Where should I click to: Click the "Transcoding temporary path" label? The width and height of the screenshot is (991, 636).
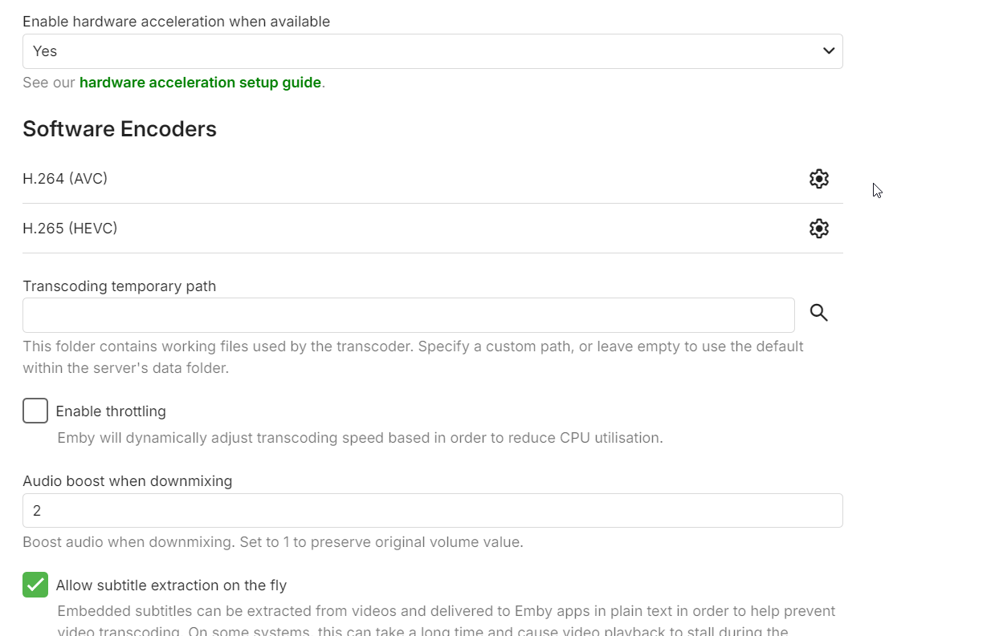click(119, 286)
